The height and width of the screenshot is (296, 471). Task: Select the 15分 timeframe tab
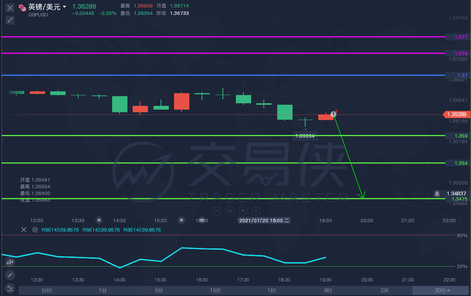215,290
